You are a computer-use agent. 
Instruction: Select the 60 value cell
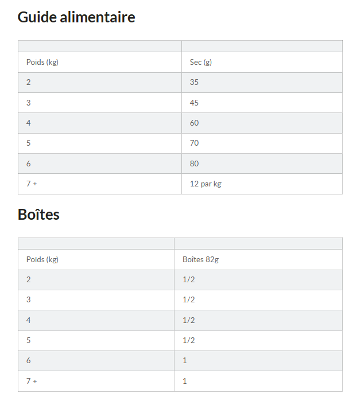(194, 123)
